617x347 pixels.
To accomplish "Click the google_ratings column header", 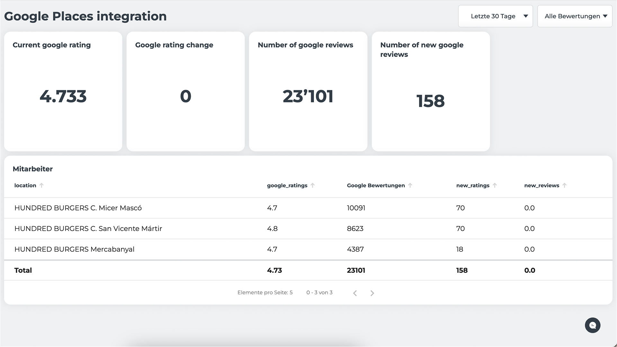I will pos(287,185).
